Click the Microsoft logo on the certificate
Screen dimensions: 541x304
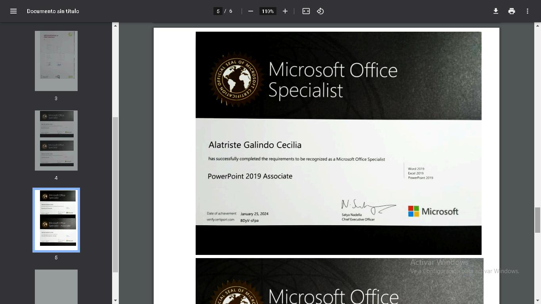pos(433,211)
